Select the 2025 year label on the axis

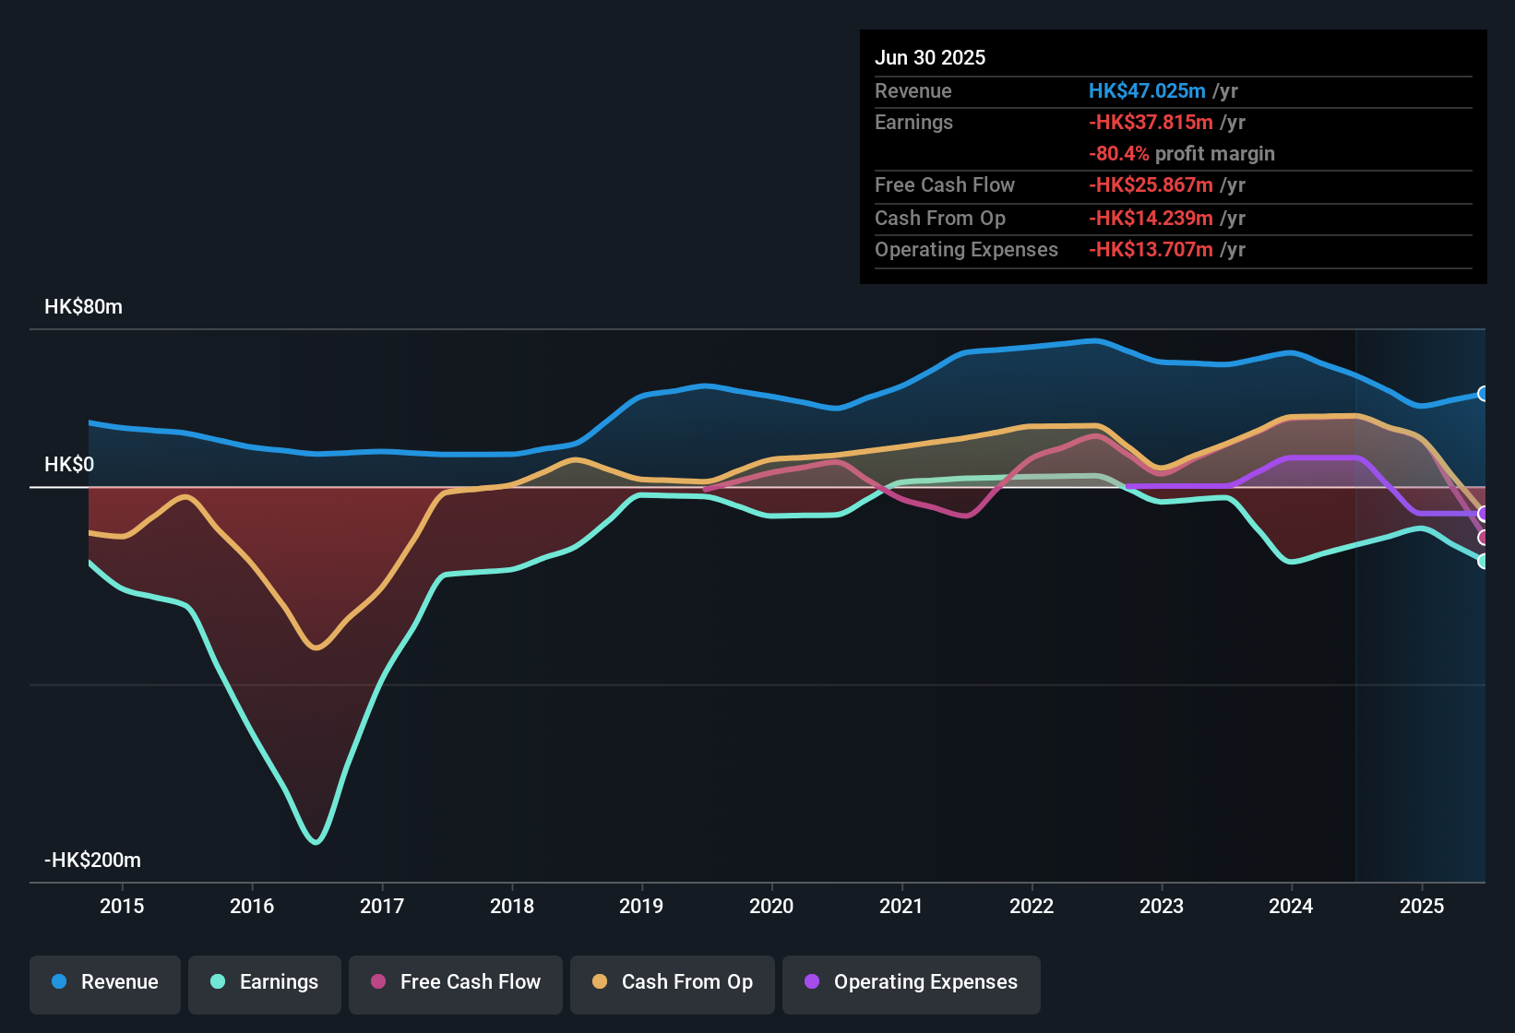(1421, 907)
